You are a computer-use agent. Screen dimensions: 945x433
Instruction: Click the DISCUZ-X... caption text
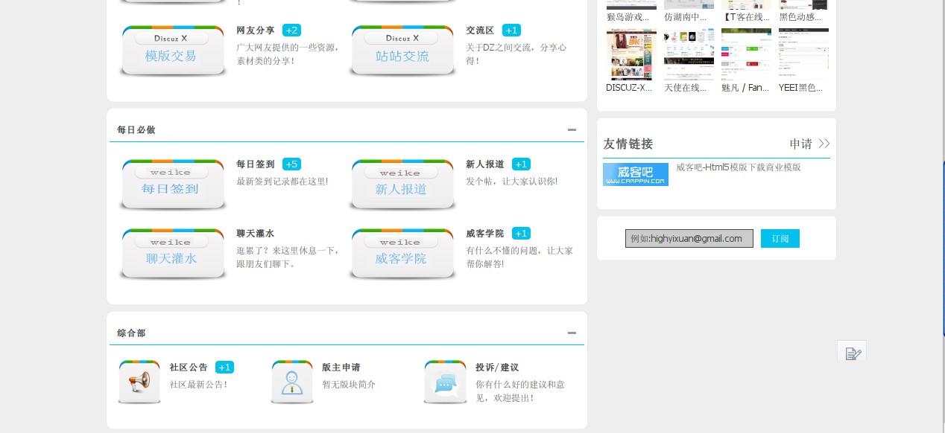pos(629,88)
